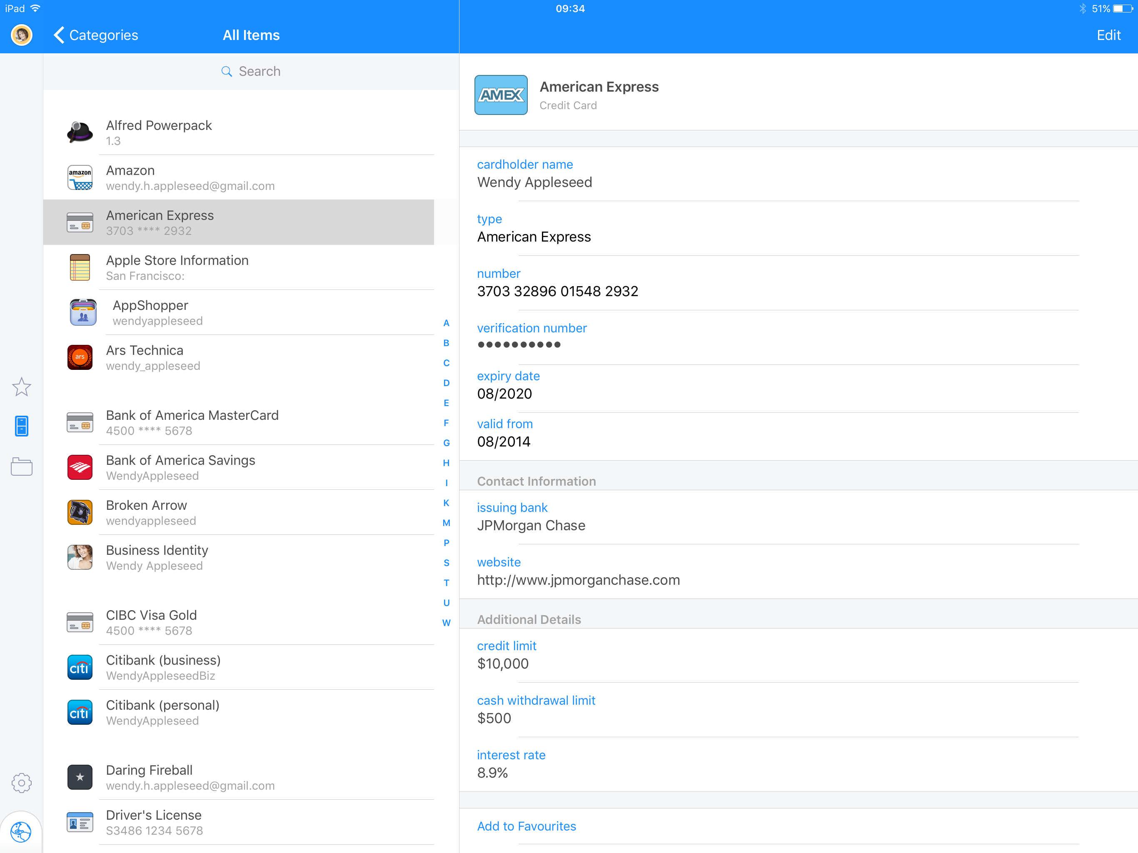
Task: Tap the AMEX logo in detail header
Action: point(501,95)
